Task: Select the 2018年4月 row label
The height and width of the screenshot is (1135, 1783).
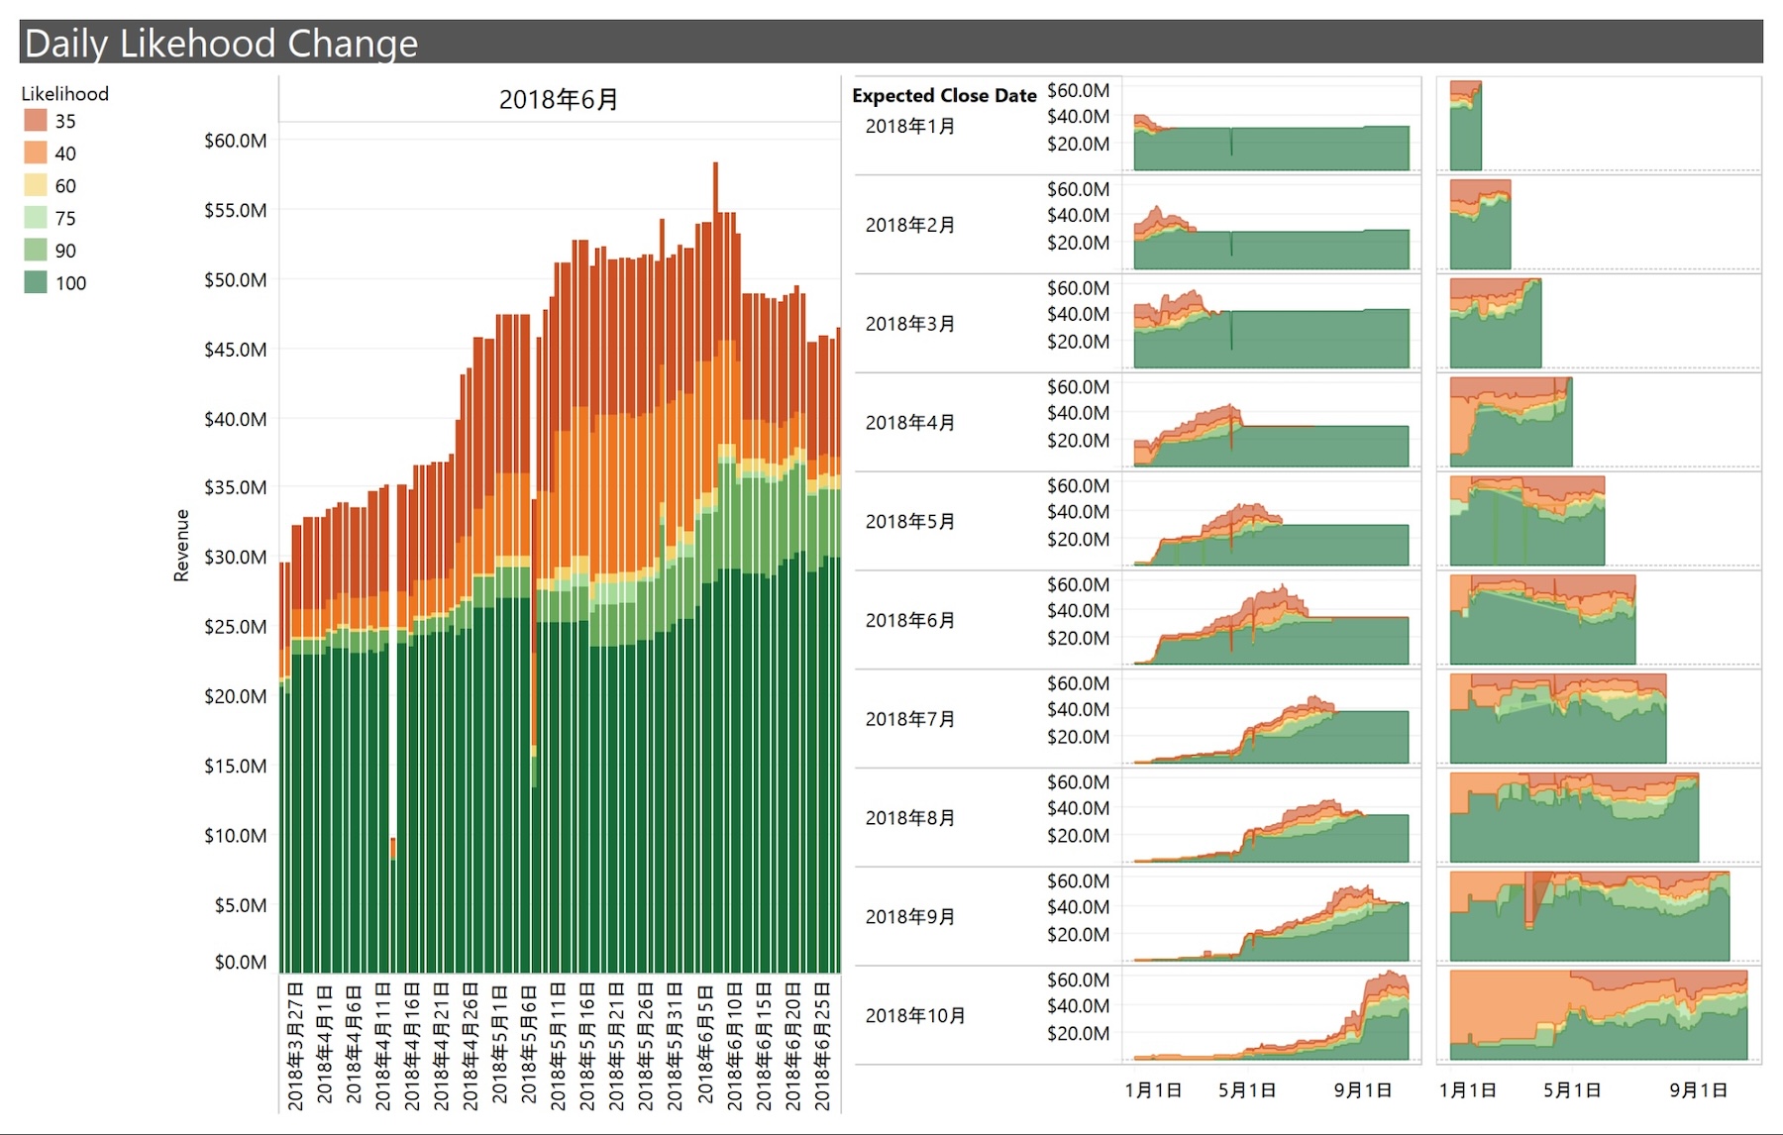Action: [910, 423]
